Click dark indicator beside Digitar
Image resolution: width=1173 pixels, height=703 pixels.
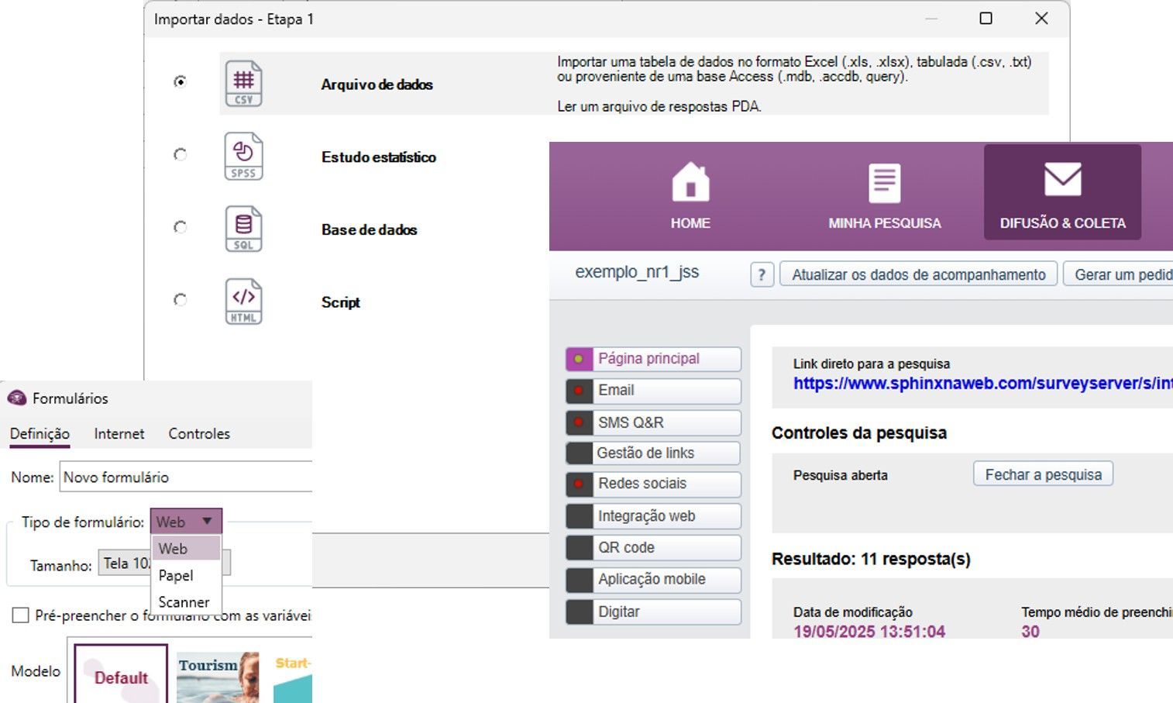[x=579, y=612]
